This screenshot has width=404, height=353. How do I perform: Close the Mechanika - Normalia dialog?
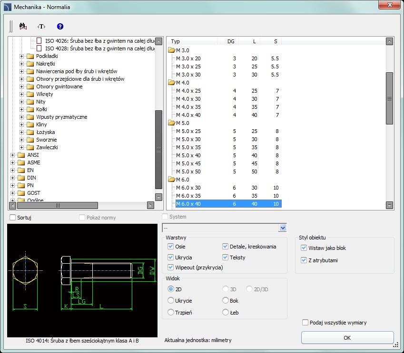coord(390,5)
